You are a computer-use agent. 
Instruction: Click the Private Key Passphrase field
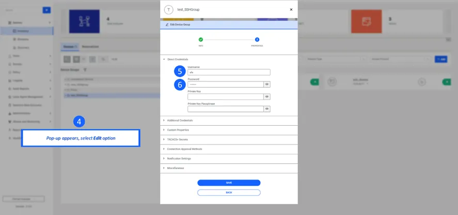(226, 109)
